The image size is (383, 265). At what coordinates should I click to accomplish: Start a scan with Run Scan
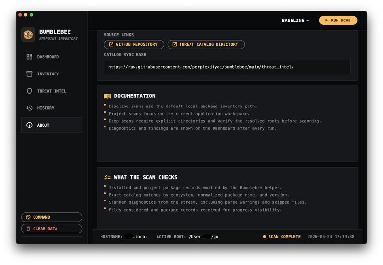click(x=338, y=20)
